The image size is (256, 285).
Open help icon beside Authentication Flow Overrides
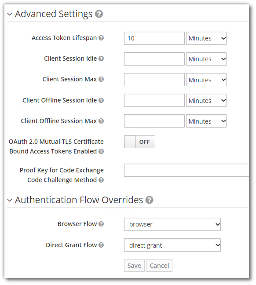(149, 200)
